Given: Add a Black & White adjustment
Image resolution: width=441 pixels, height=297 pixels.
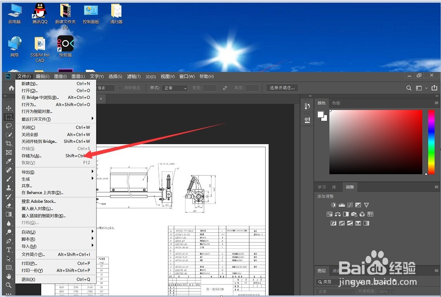Looking at the screenshot, I should point(346,214).
